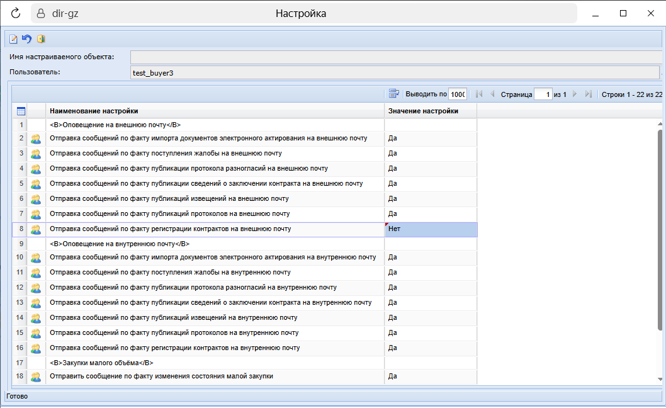The image size is (666, 408).
Task: Select row 'Закупки малого объёма' group header
Action: (x=214, y=363)
